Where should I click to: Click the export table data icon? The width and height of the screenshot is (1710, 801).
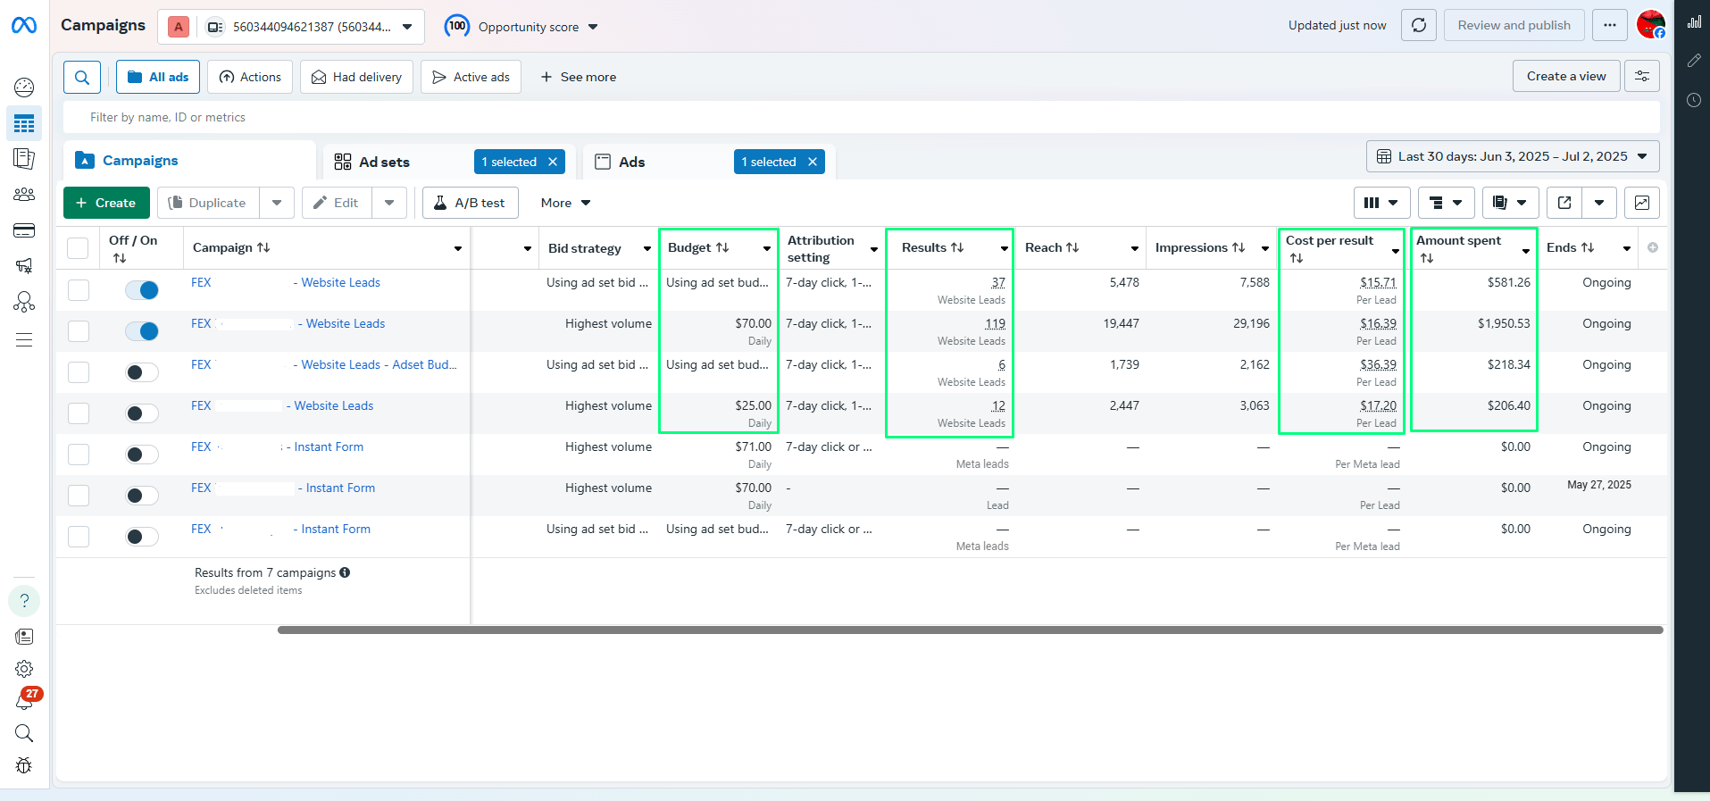1564,203
